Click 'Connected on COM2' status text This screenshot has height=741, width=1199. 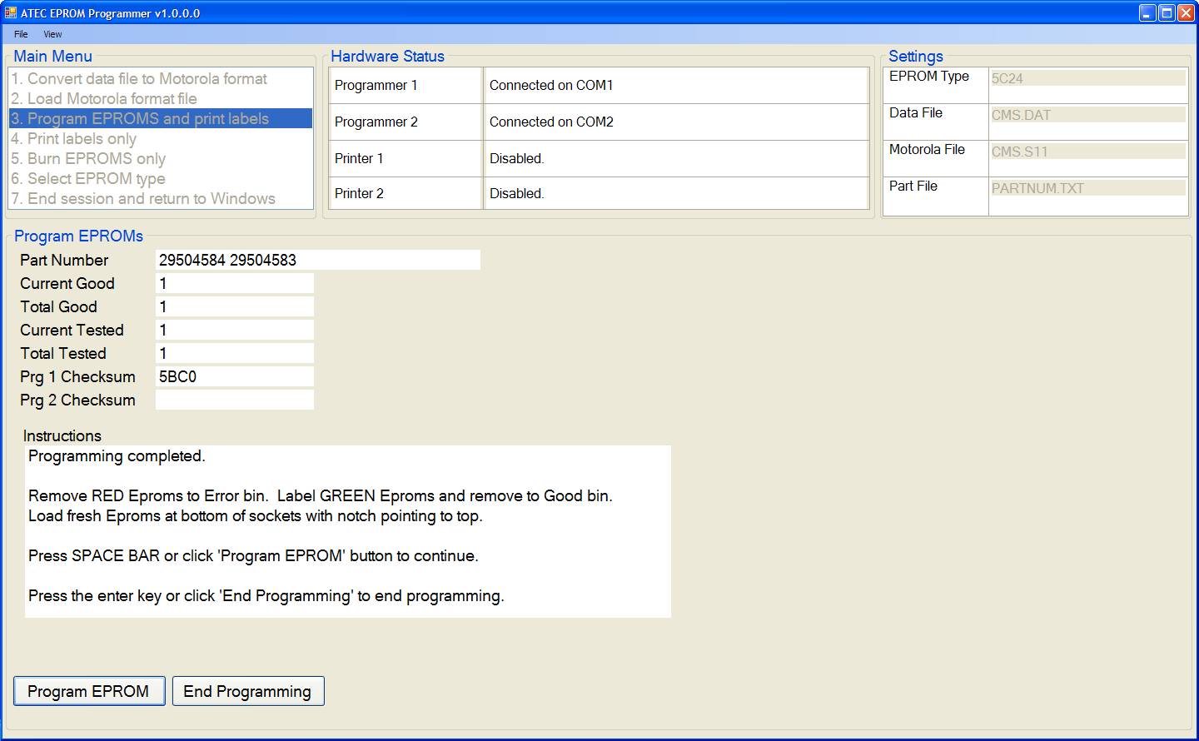(x=551, y=122)
